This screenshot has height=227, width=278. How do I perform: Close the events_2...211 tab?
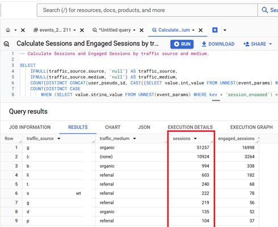point(82,30)
